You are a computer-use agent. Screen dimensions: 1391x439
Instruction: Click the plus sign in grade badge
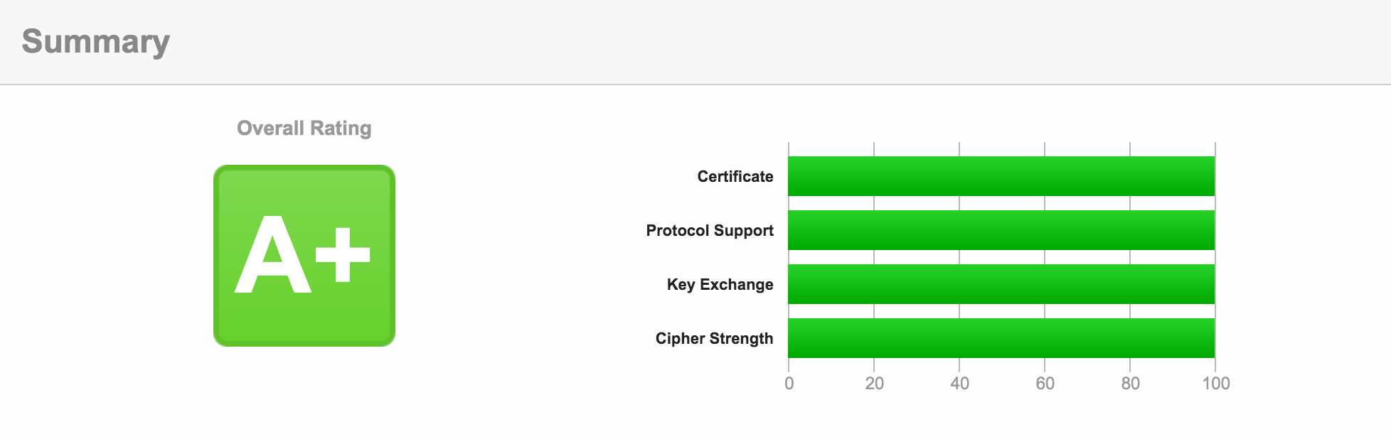point(343,254)
